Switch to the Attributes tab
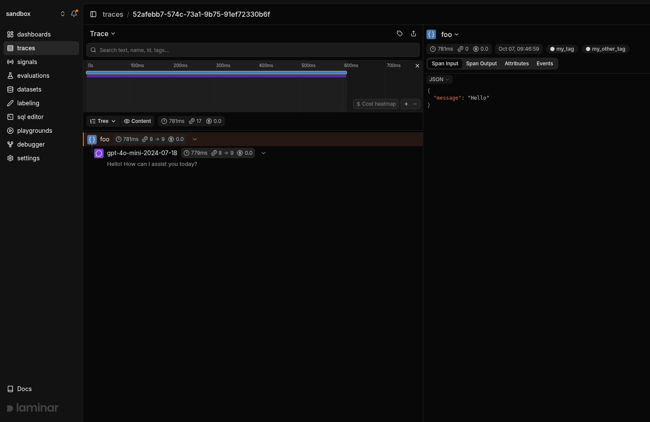The image size is (650, 422). click(x=517, y=64)
